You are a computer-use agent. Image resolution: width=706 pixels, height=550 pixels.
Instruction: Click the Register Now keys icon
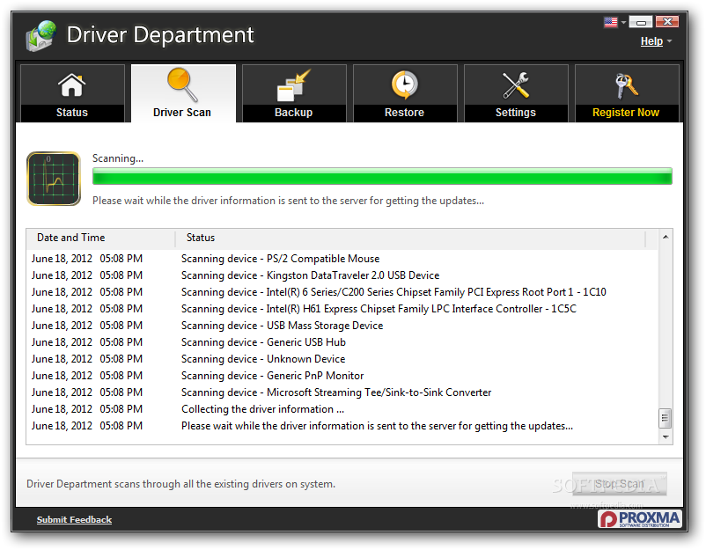pyautogui.click(x=626, y=86)
